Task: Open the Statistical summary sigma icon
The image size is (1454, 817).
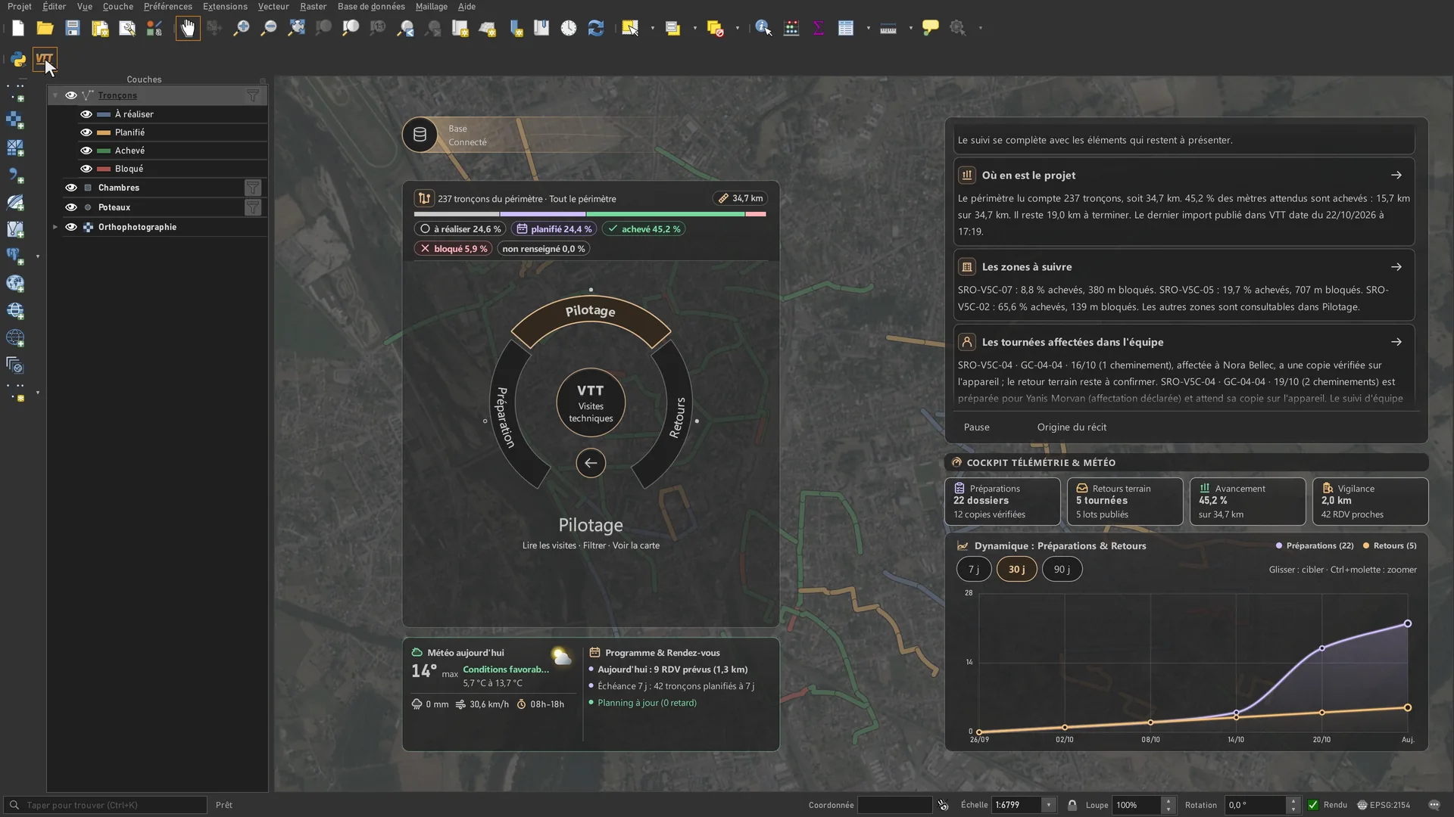Action: [x=819, y=29]
